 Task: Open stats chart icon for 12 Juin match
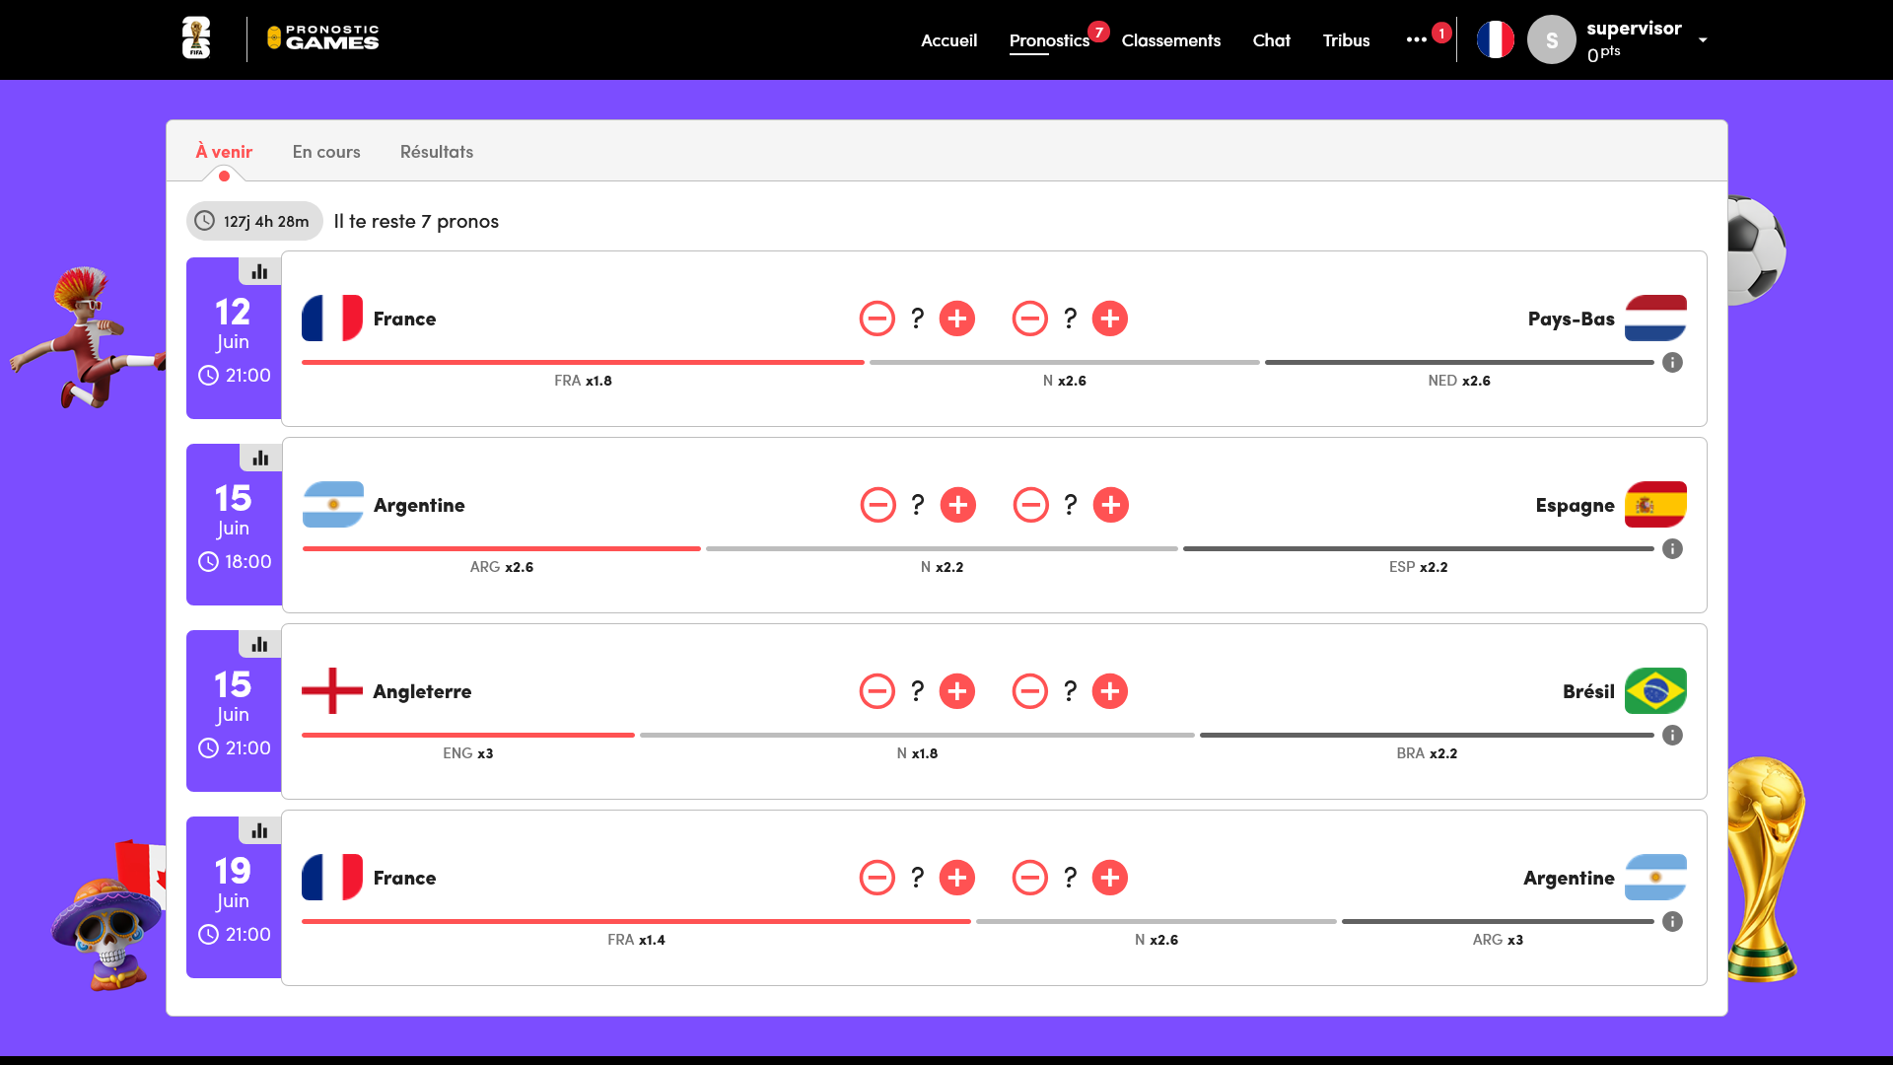click(259, 272)
